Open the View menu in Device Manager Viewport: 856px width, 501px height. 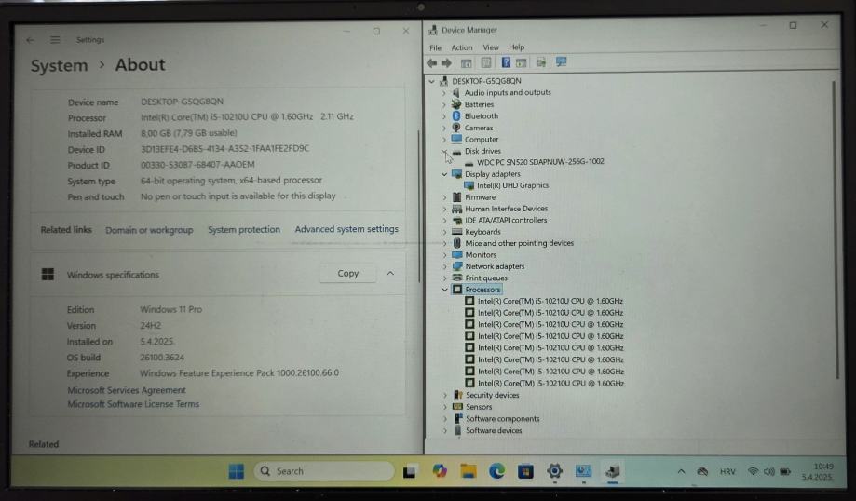(x=491, y=47)
